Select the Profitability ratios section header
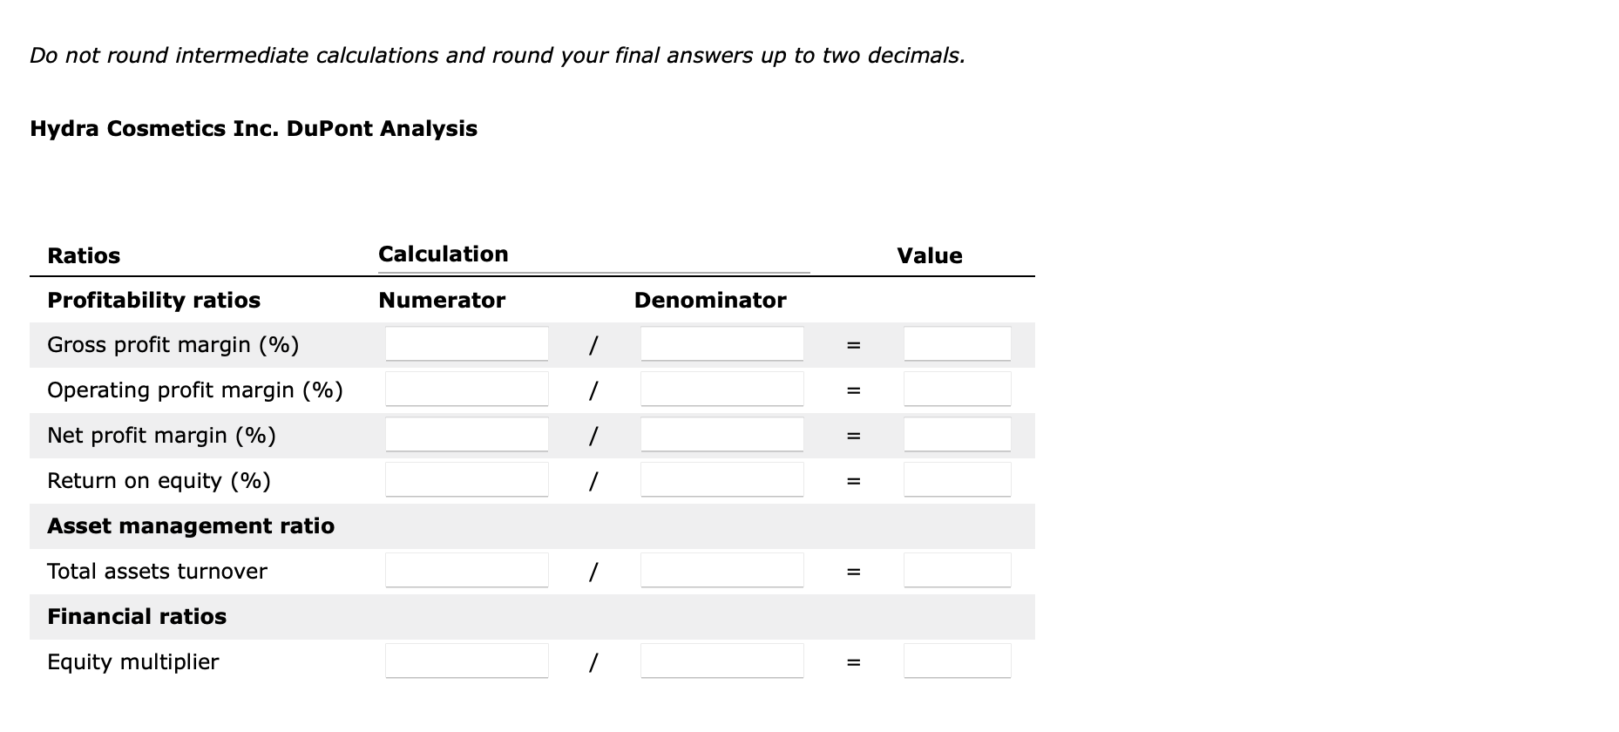1619x732 pixels. [153, 300]
